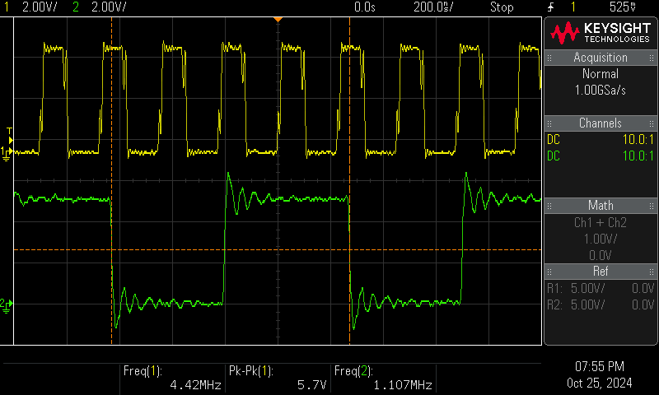
Task: Open the Math panel header
Action: [x=601, y=205]
